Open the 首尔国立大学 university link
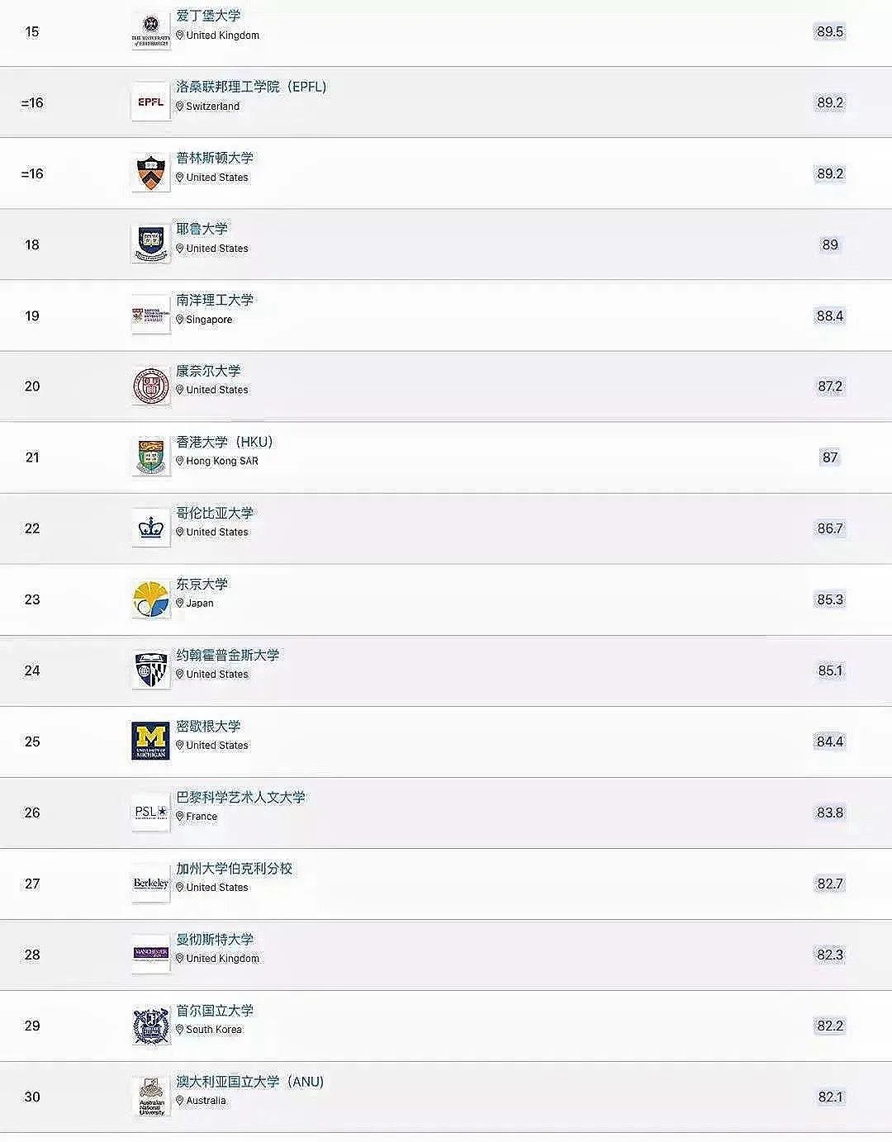This screenshot has height=1142, width=892. pos(215,1010)
